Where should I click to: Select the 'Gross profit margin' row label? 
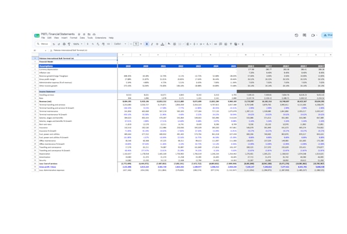pyautogui.click(x=47, y=79)
